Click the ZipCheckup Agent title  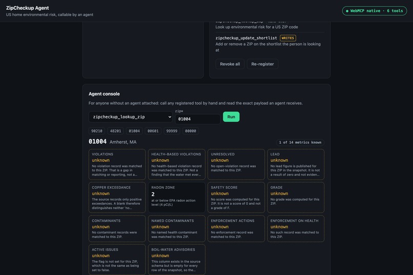coord(27,8)
